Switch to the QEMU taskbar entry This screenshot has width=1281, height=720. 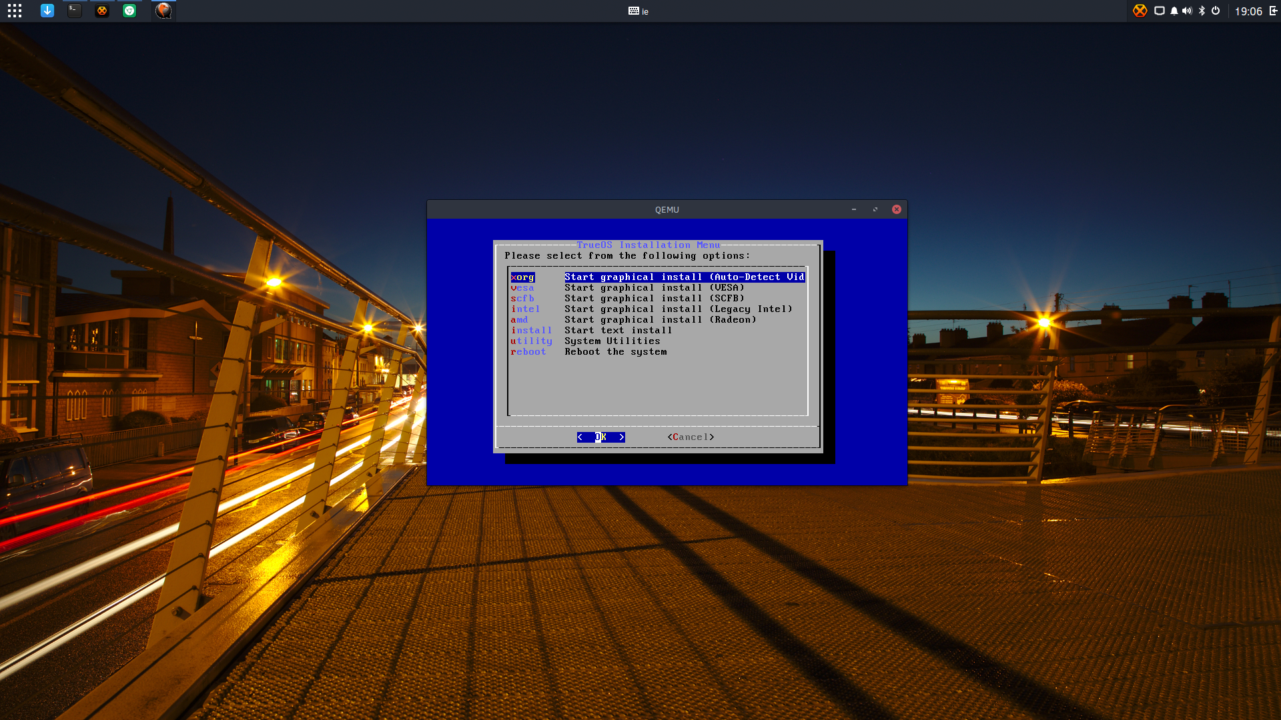(x=163, y=11)
